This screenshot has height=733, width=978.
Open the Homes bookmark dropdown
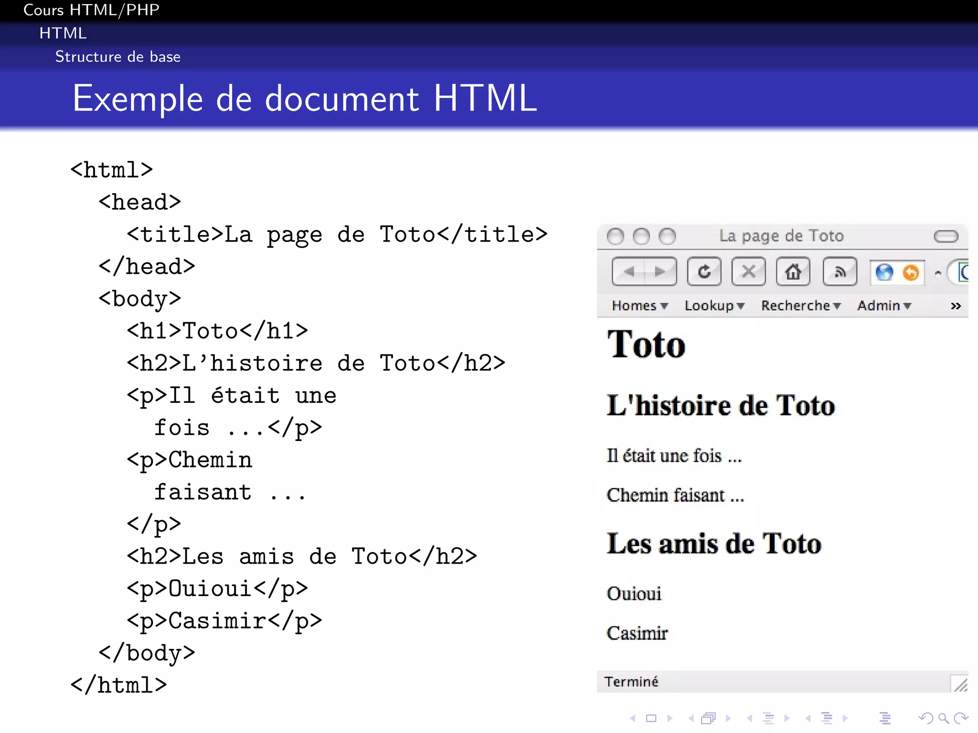click(640, 305)
